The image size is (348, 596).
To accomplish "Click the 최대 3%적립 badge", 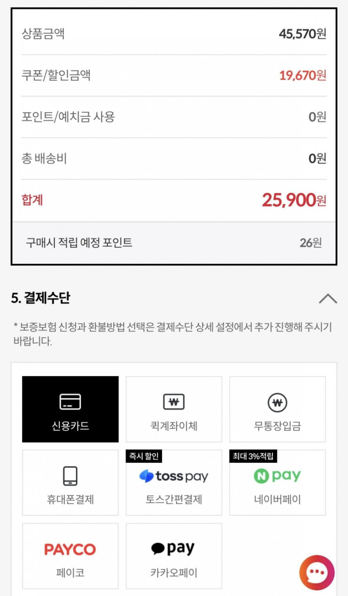I will pyautogui.click(x=253, y=456).
